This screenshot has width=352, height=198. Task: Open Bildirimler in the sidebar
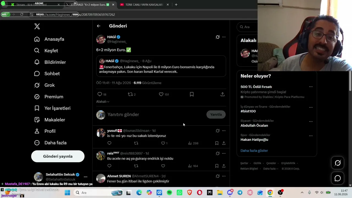50,62
